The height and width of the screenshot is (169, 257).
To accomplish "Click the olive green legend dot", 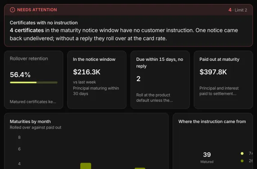I will click(x=242, y=161).
